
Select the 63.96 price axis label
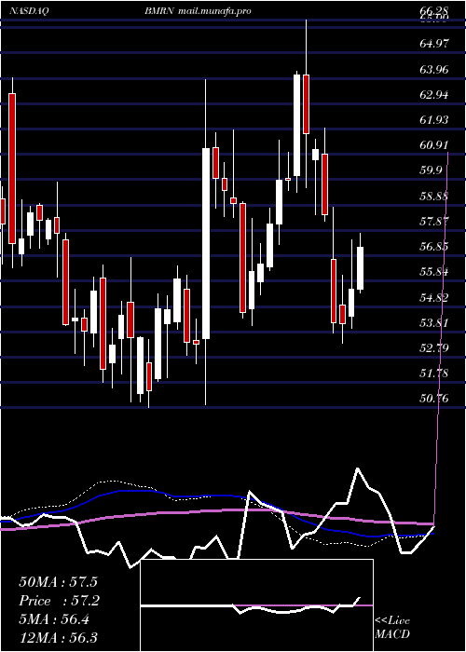point(434,69)
